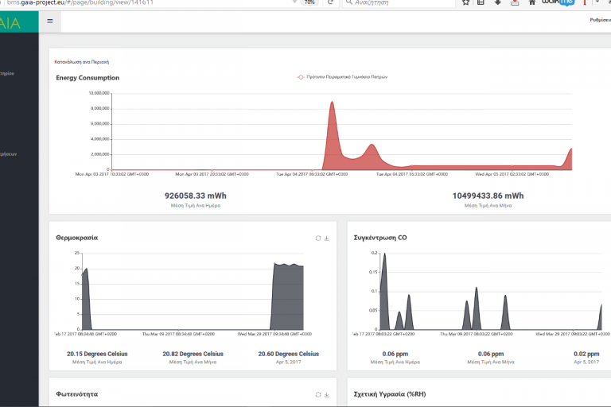611x407 pixels.
Task: Download the Θερμοκρασία chart data
Action: pyautogui.click(x=327, y=238)
